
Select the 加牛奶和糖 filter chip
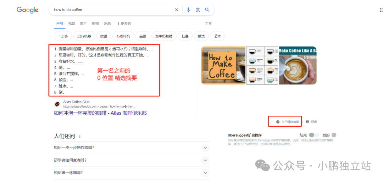click(x=164, y=36)
